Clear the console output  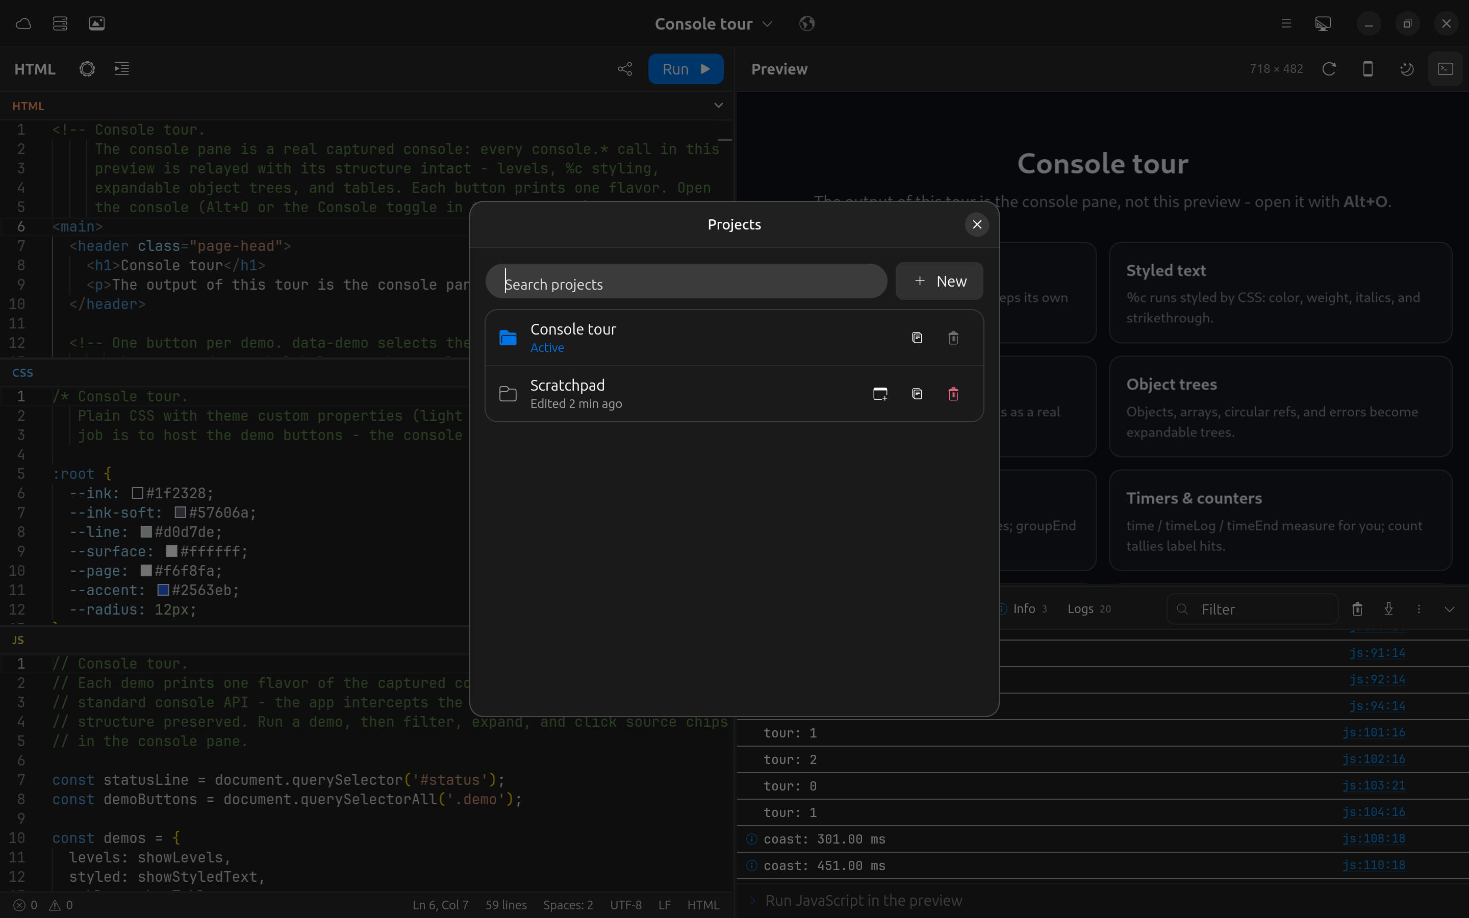1357,609
